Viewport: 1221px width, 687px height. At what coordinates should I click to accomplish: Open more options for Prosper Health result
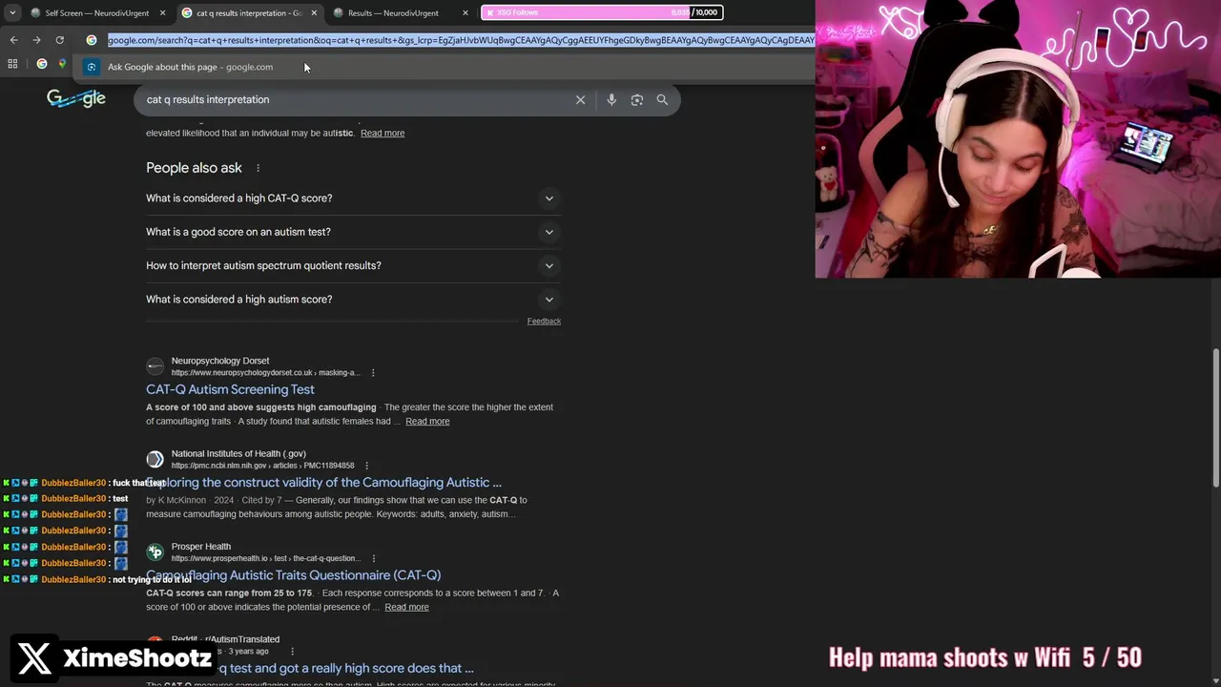(x=373, y=558)
